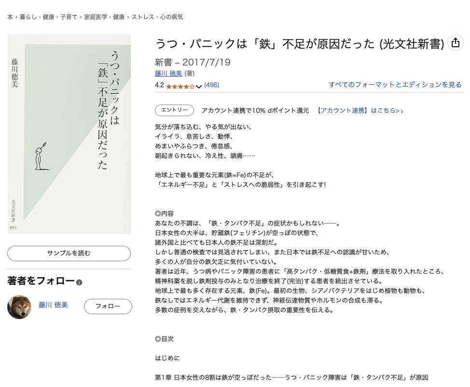Click the サンプルを読む button
This screenshot has width=470, height=387.
69,254
